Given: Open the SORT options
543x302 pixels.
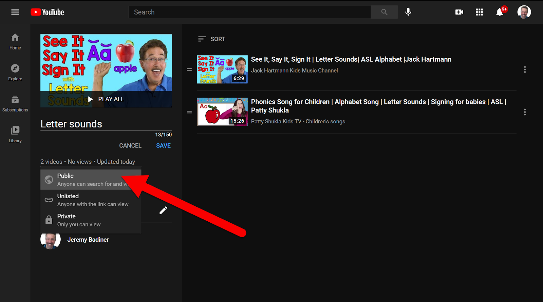Looking at the screenshot, I should pyautogui.click(x=212, y=39).
